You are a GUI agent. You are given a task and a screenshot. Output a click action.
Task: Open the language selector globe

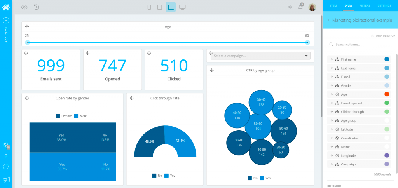pyautogui.click(x=6, y=145)
